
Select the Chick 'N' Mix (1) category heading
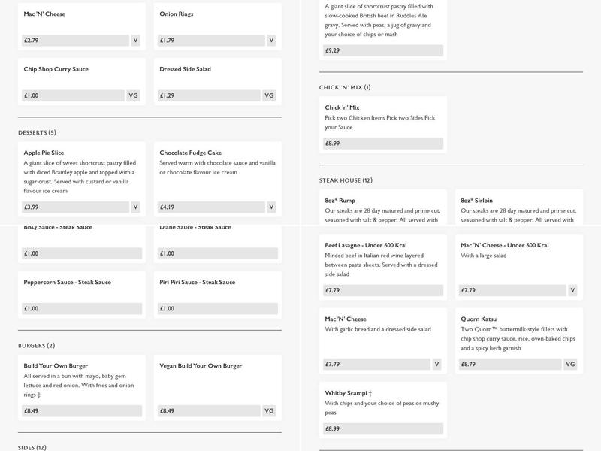[x=345, y=87]
